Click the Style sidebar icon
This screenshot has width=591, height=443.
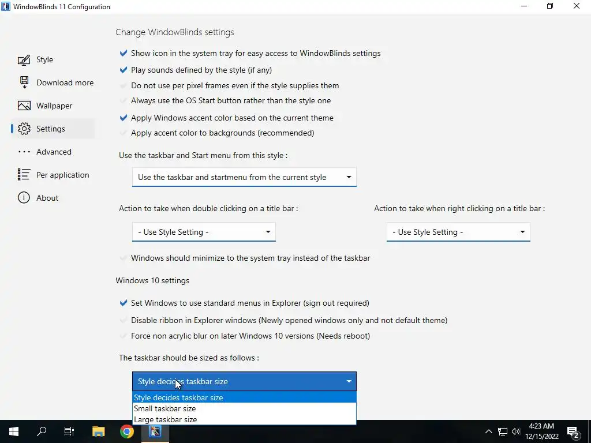click(x=24, y=59)
